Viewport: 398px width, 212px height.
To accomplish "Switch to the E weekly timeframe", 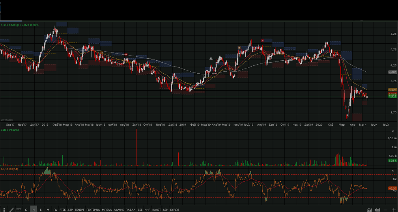I will coord(41,210).
